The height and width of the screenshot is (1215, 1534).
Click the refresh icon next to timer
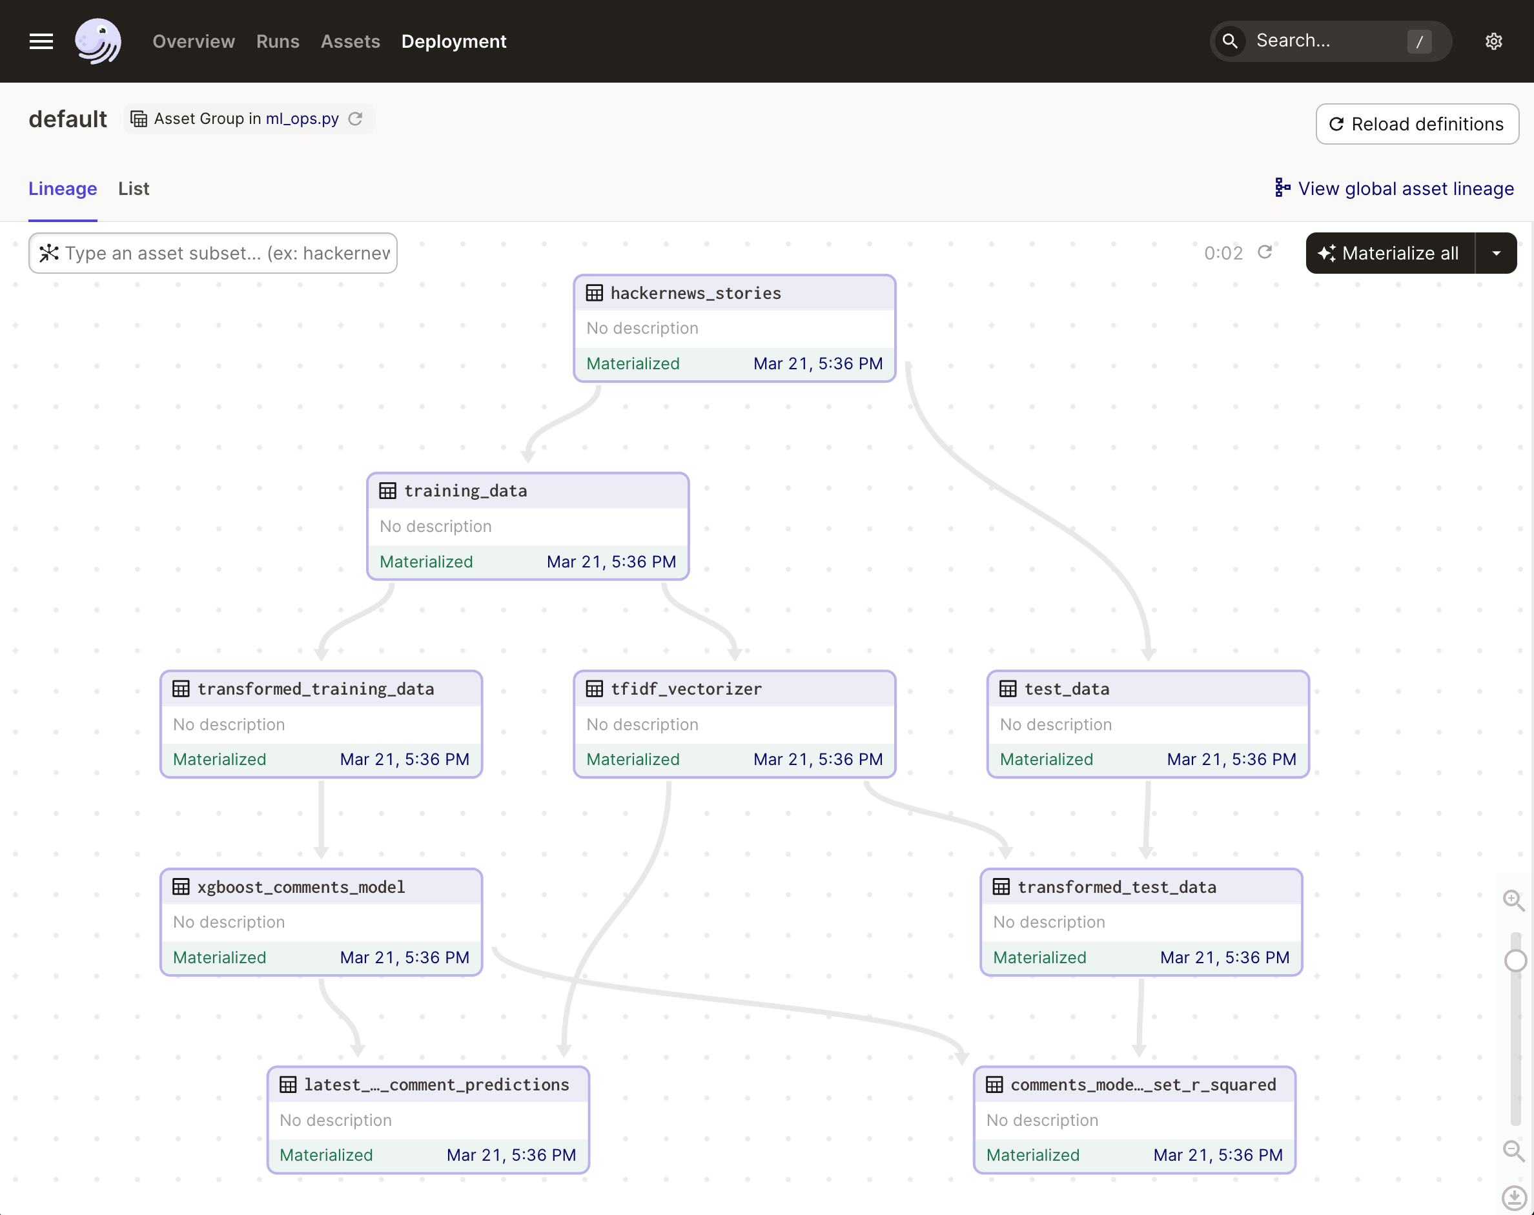(x=1265, y=254)
